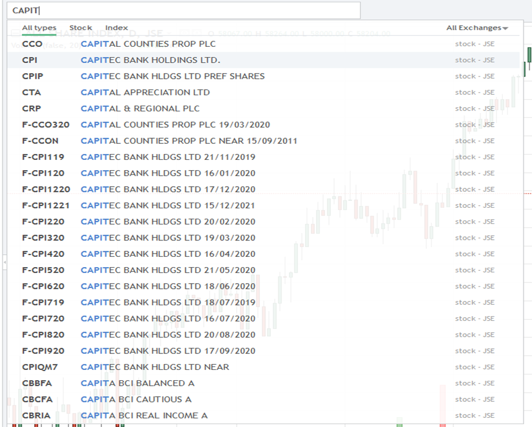Viewport: 532px width, 427px height.
Task: Select CPIQM7 Capitec Bank Hldgs NEAR
Action: 263,367
